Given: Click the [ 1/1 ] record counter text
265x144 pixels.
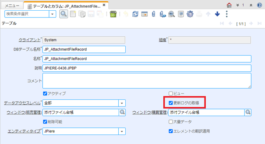Looking at the screenshot, I should click(240, 24).
